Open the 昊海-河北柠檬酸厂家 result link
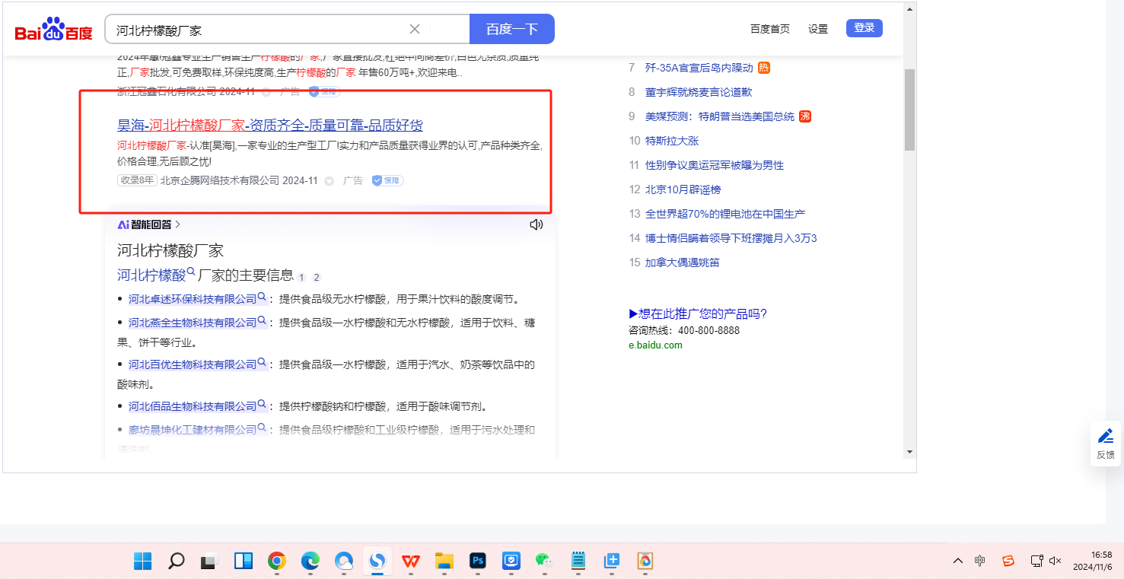Screen dimensions: 1124x579 pyautogui.click(x=270, y=126)
